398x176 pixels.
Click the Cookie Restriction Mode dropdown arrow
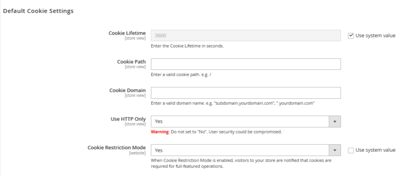334,150
